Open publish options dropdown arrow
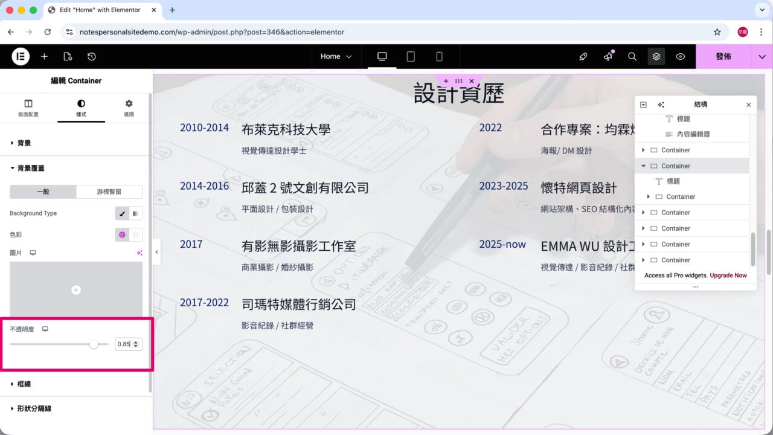Image resolution: width=773 pixels, height=435 pixels. click(762, 56)
